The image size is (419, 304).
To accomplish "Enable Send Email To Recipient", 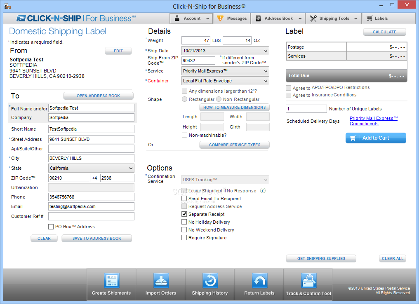I will pyautogui.click(x=184, y=198).
